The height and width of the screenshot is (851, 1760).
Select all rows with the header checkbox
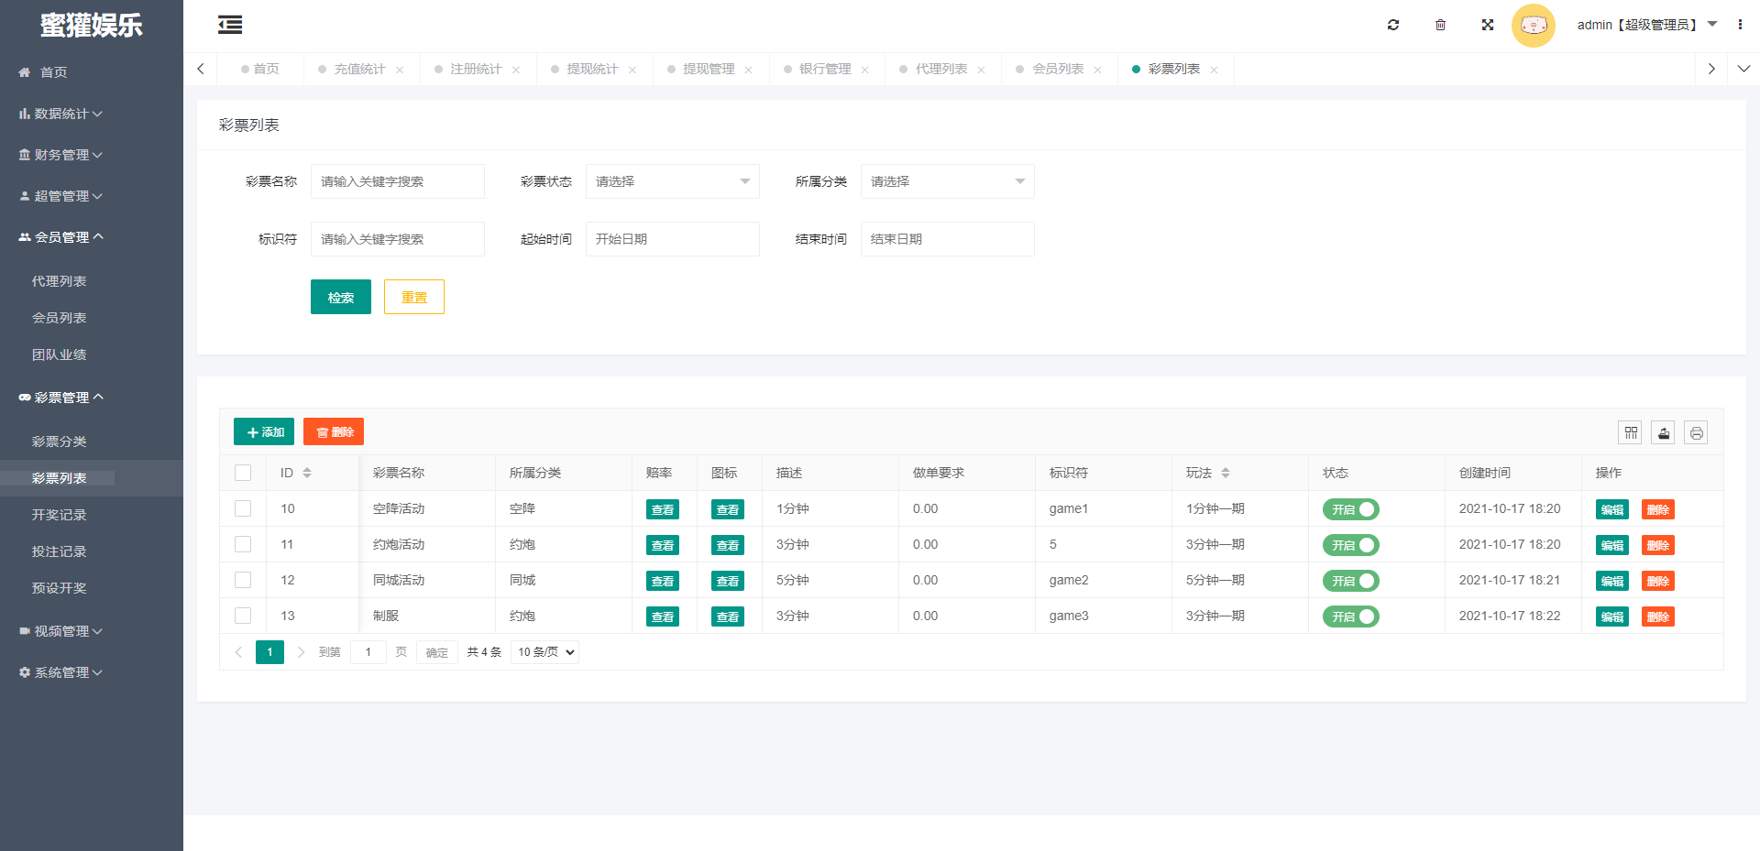tap(243, 472)
